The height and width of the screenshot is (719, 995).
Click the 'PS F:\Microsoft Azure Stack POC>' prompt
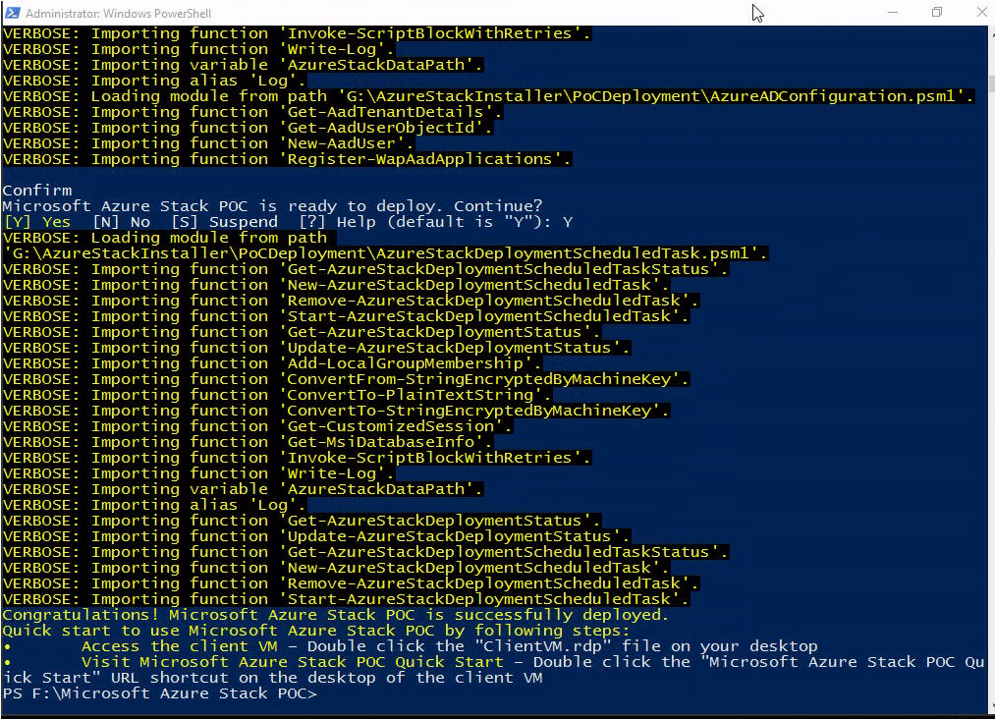coord(159,693)
